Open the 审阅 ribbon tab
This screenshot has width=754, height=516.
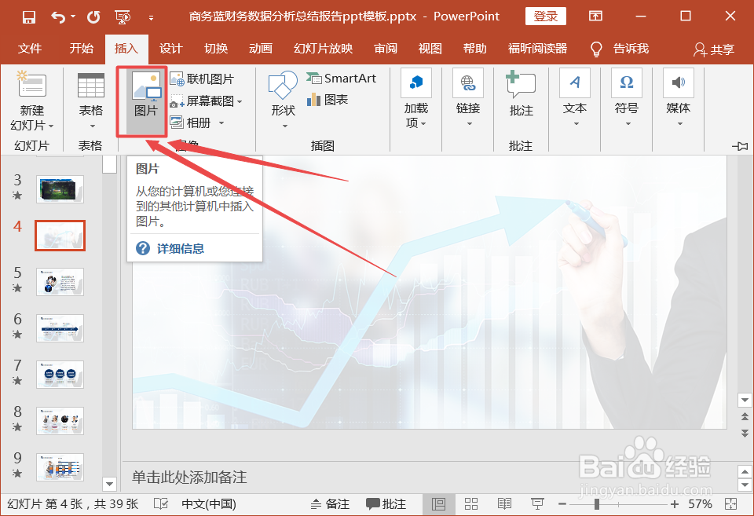point(386,48)
